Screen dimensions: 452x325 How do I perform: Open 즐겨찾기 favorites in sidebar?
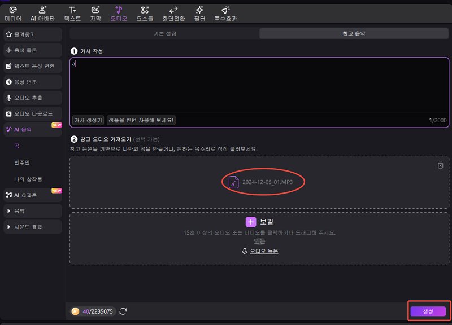pos(33,34)
